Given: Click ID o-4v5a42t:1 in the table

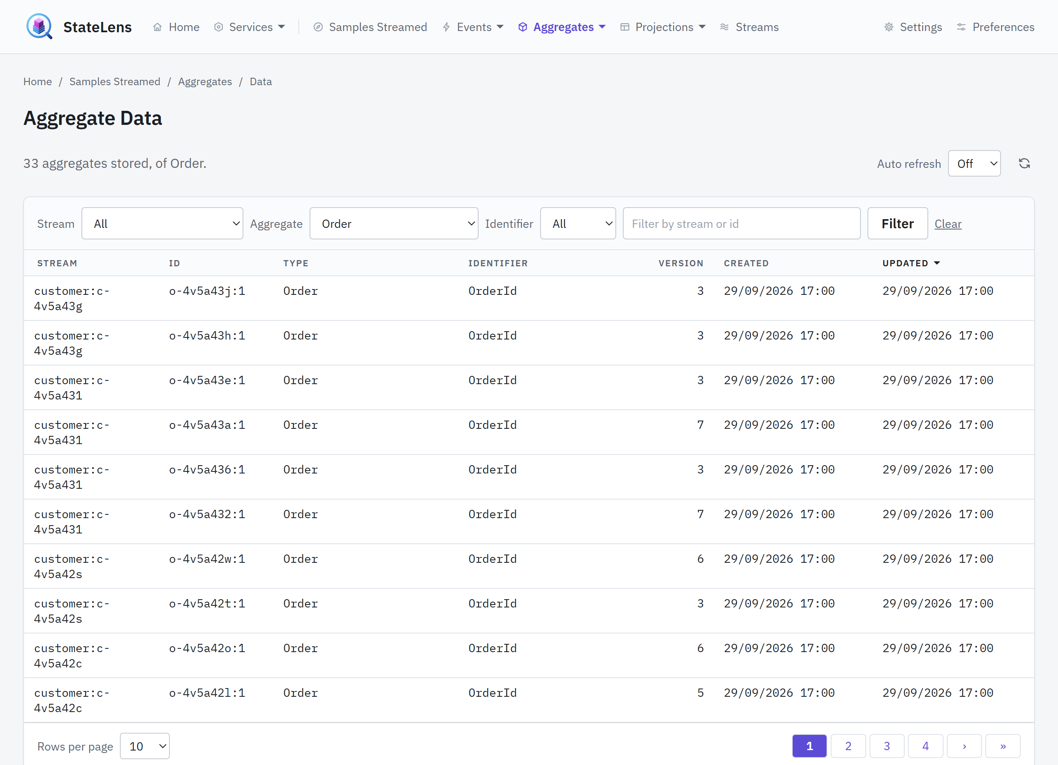Looking at the screenshot, I should 207,603.
